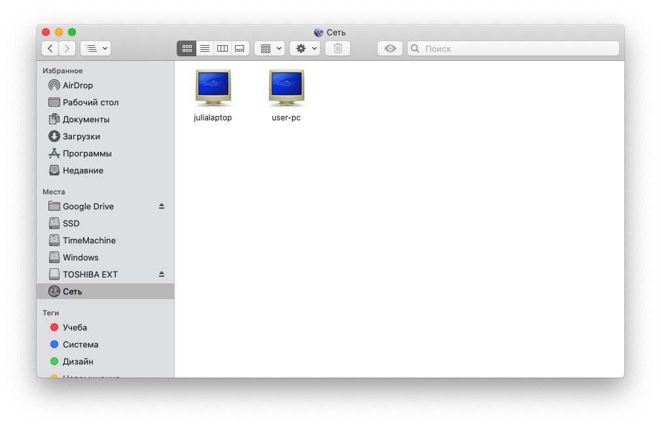The height and width of the screenshot is (426, 661).
Task: Open Документы folder in sidebar
Action: (x=105, y=119)
